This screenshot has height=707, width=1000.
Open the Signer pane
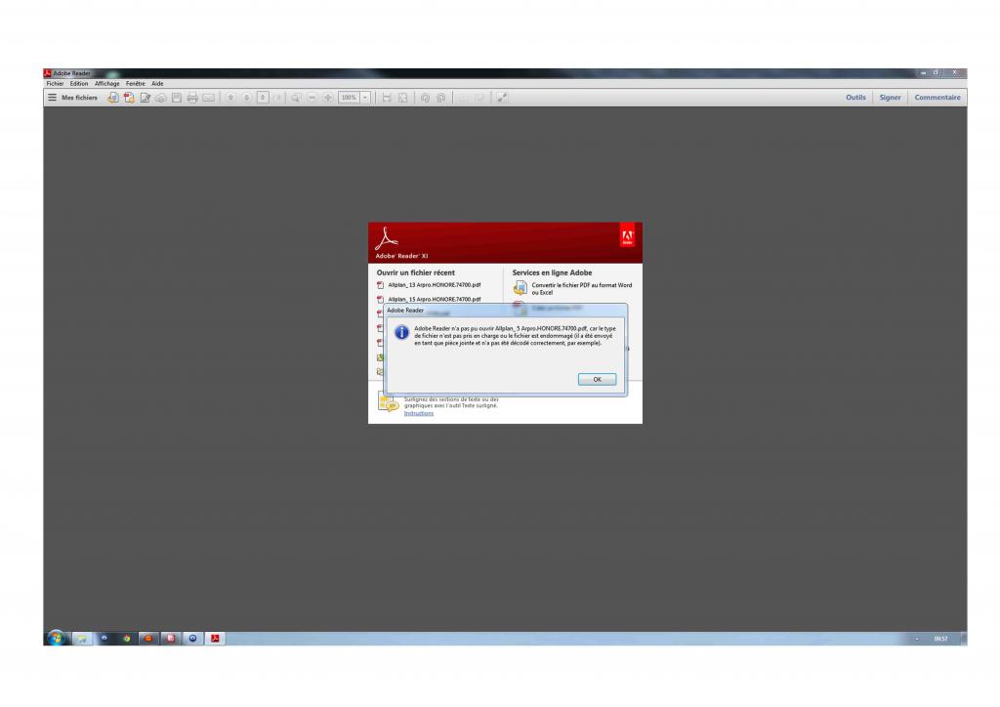click(x=890, y=98)
